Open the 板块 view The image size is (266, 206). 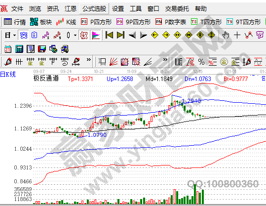41,22
